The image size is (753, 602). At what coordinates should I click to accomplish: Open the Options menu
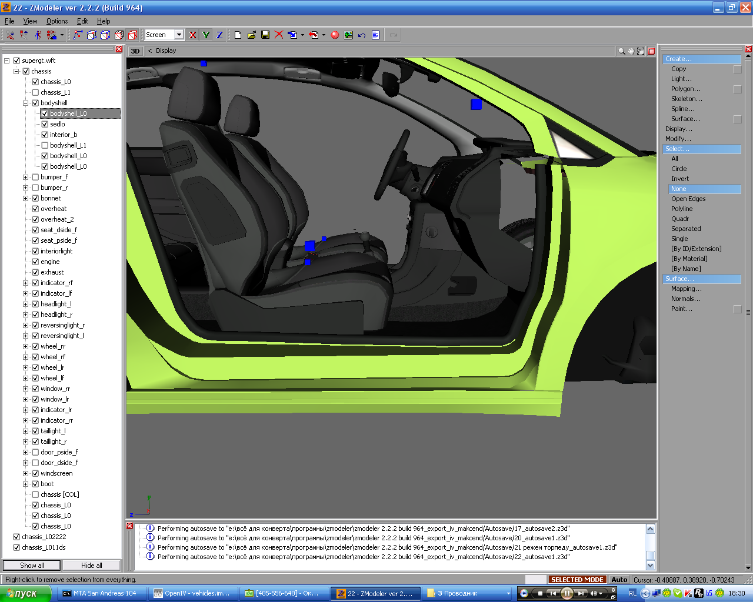pyautogui.click(x=57, y=21)
